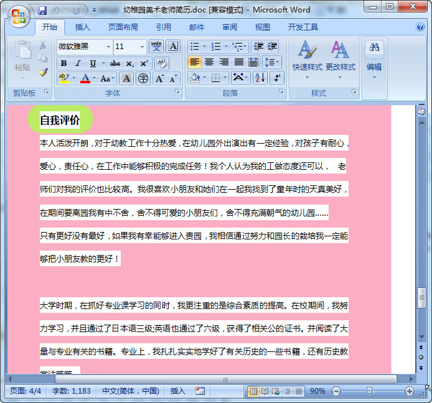Switch to Web Layout view
The height and width of the screenshot is (403, 432).
click(x=276, y=391)
